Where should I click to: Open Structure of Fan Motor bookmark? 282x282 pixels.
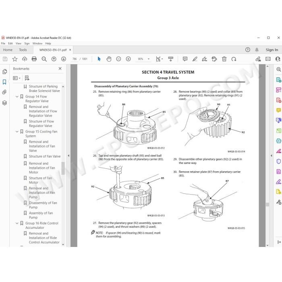[40, 180]
